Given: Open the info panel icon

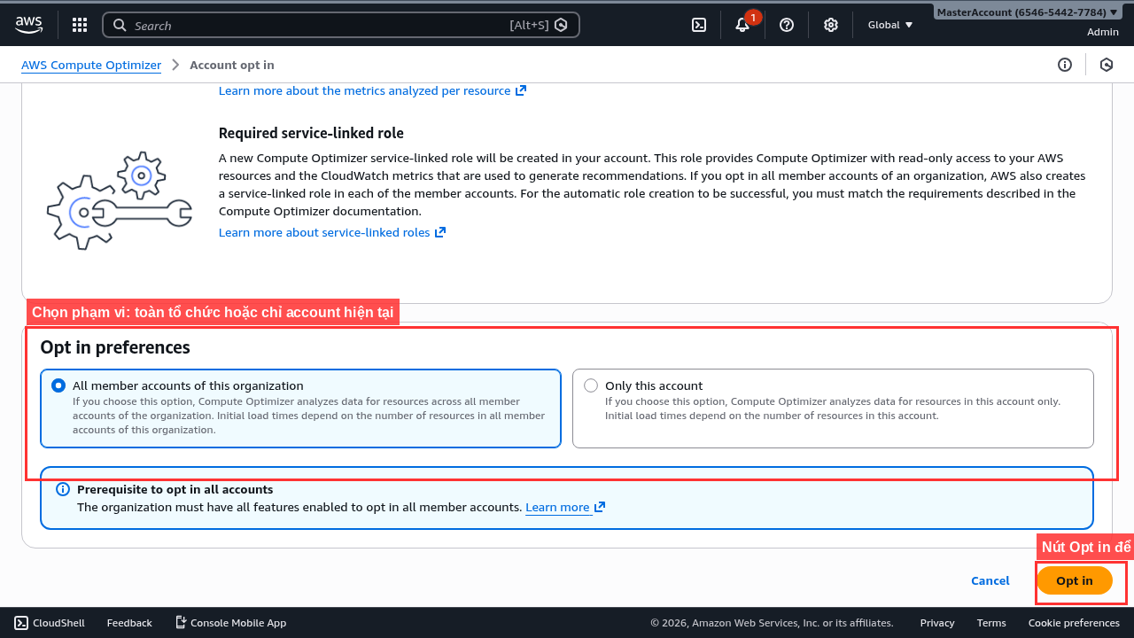Looking at the screenshot, I should tap(1065, 65).
